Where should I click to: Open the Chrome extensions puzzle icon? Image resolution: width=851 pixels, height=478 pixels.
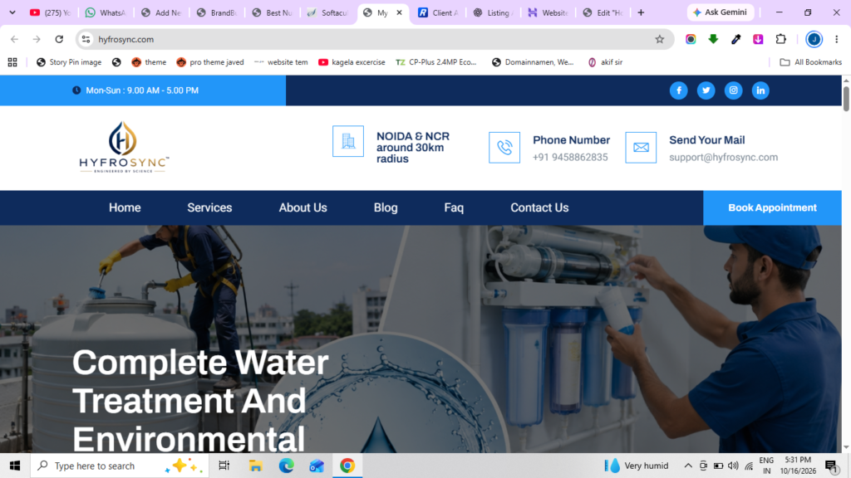pyautogui.click(x=780, y=39)
